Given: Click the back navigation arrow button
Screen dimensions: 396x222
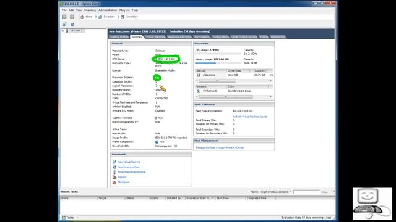Looking at the screenshot, I should click(64, 17).
